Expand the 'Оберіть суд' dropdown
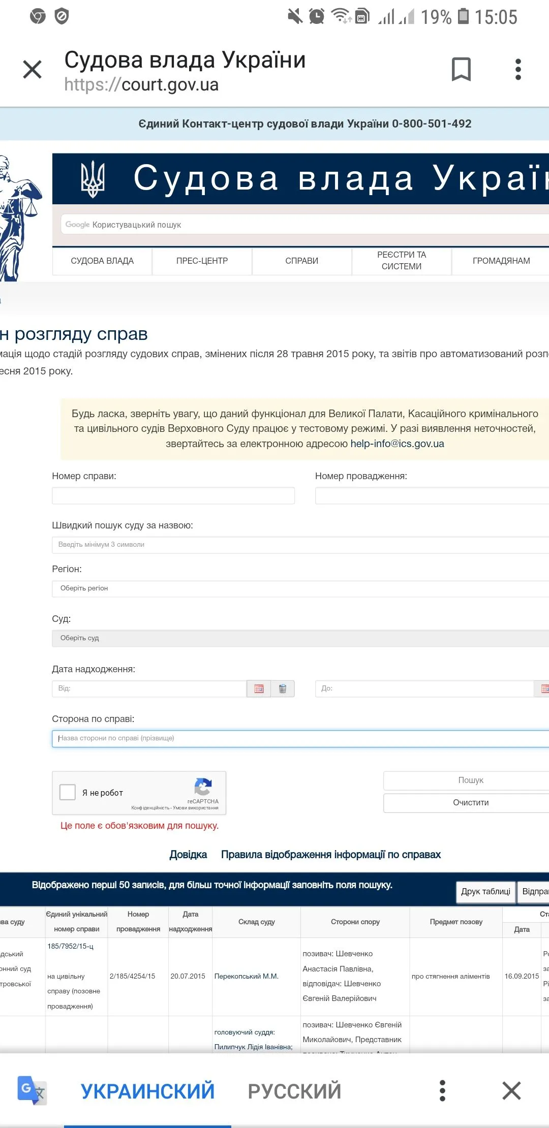The image size is (549, 1128). pos(300,638)
